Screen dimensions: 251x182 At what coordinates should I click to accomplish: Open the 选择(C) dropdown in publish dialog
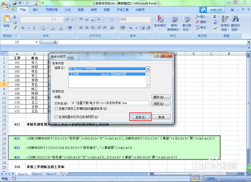(148, 69)
